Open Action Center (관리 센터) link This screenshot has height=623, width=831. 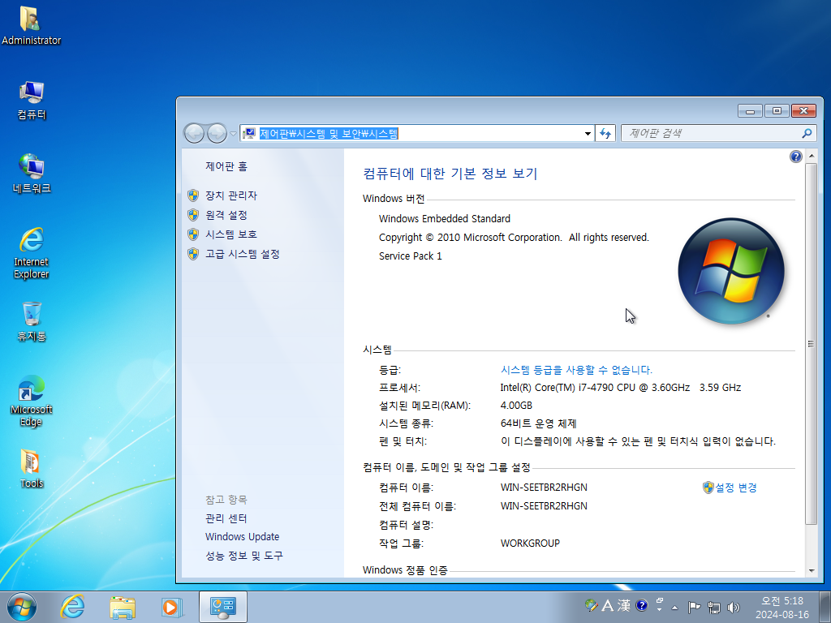(226, 518)
